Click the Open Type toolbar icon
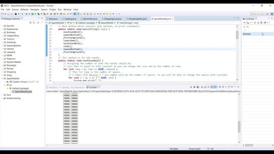Viewport: 274px width, 154px height. click(61, 14)
